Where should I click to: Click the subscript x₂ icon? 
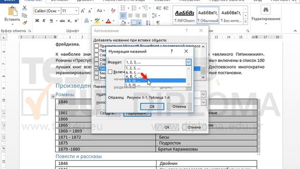[x=69, y=21]
